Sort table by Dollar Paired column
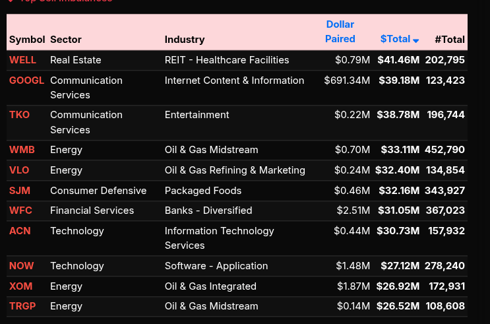490x324 pixels. [x=340, y=32]
